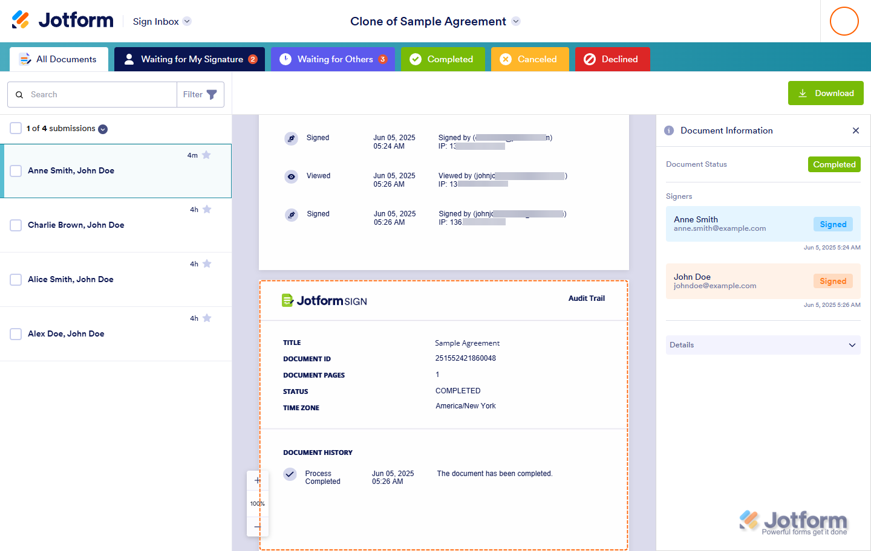Click the zoom in plus icon
The width and height of the screenshot is (871, 551).
[x=257, y=480]
